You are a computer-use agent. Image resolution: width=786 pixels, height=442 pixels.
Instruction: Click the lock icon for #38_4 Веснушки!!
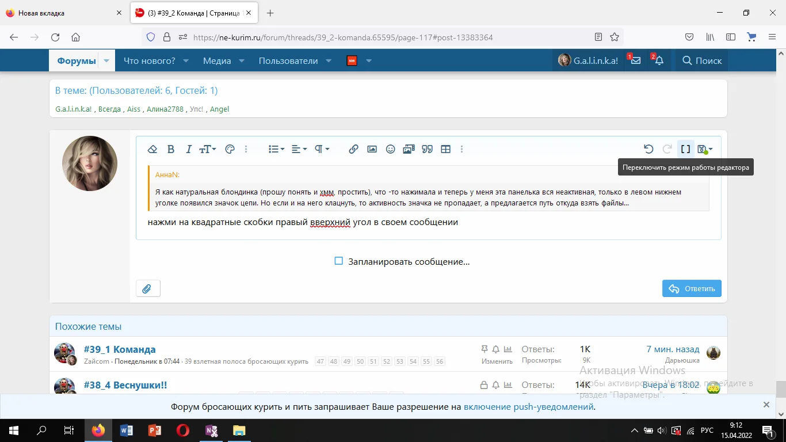(484, 385)
